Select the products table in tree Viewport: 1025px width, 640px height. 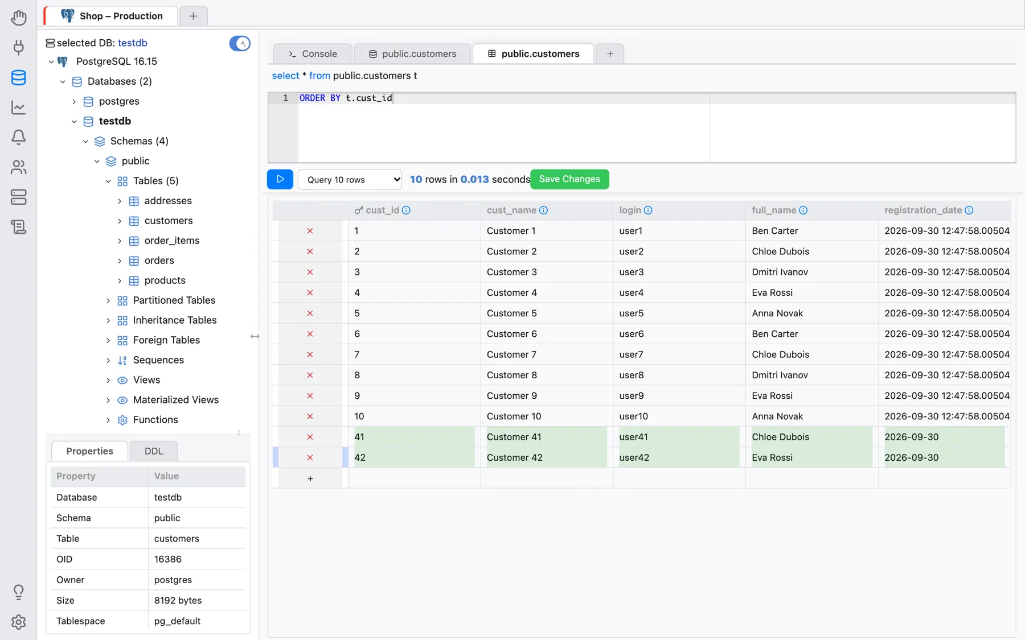click(165, 280)
